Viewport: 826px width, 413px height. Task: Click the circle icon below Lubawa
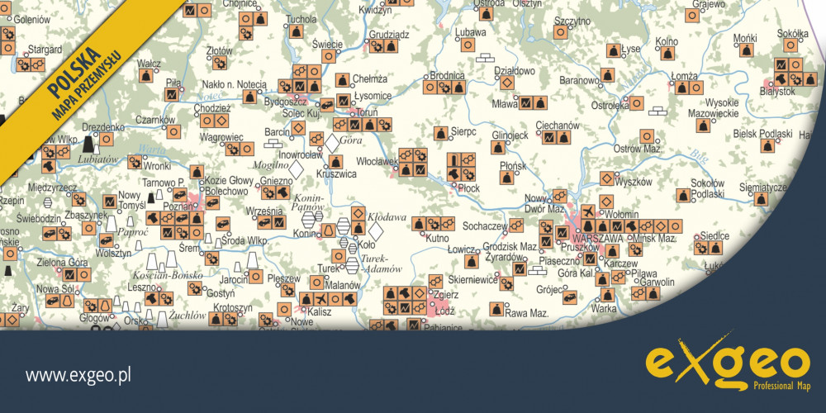(468, 45)
